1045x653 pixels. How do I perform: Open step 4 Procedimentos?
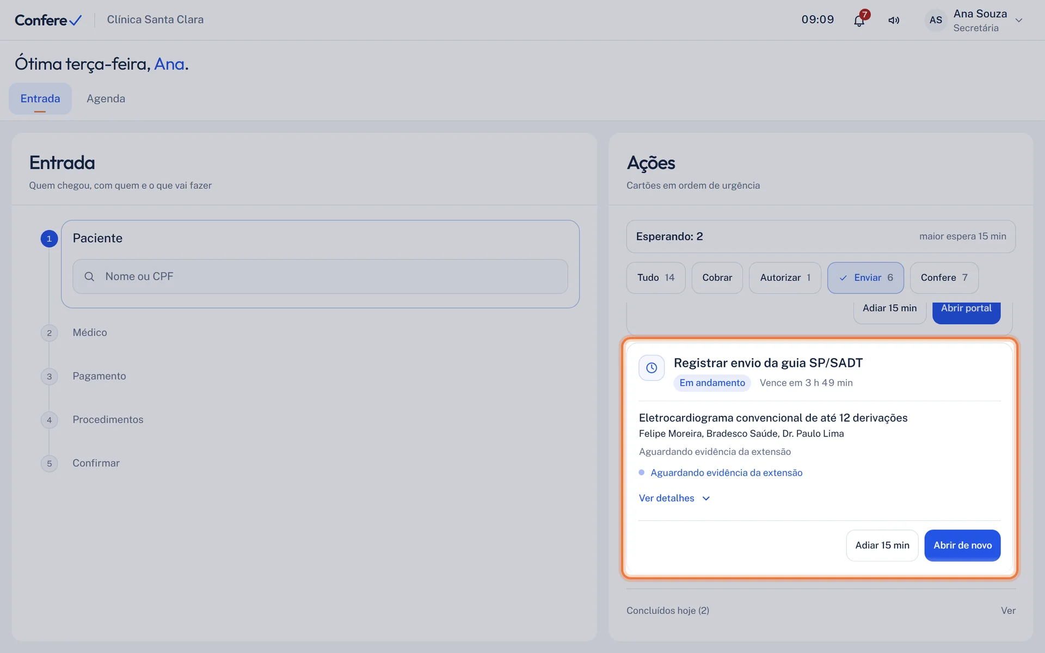pyautogui.click(x=108, y=420)
